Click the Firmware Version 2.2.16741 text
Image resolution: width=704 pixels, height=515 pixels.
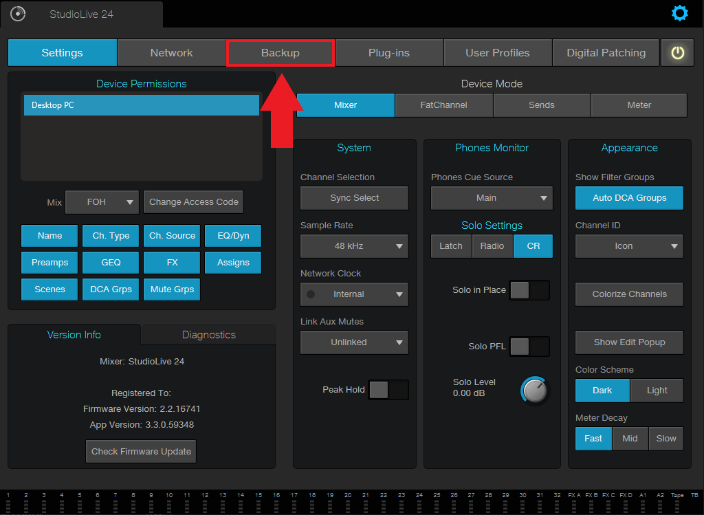pyautogui.click(x=142, y=409)
